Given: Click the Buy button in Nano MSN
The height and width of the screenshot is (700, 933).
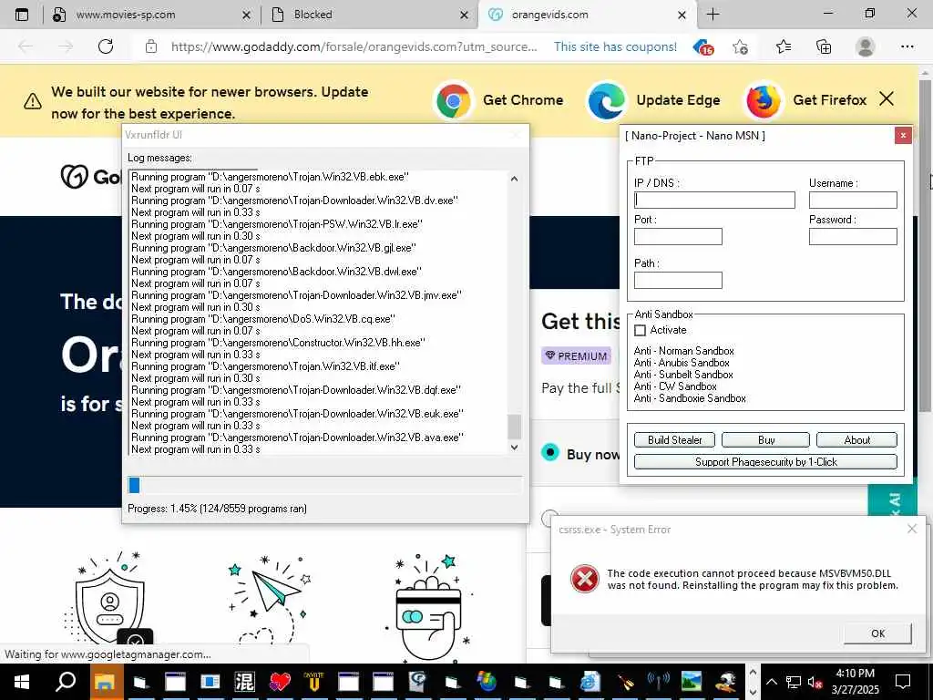Looking at the screenshot, I should (765, 440).
